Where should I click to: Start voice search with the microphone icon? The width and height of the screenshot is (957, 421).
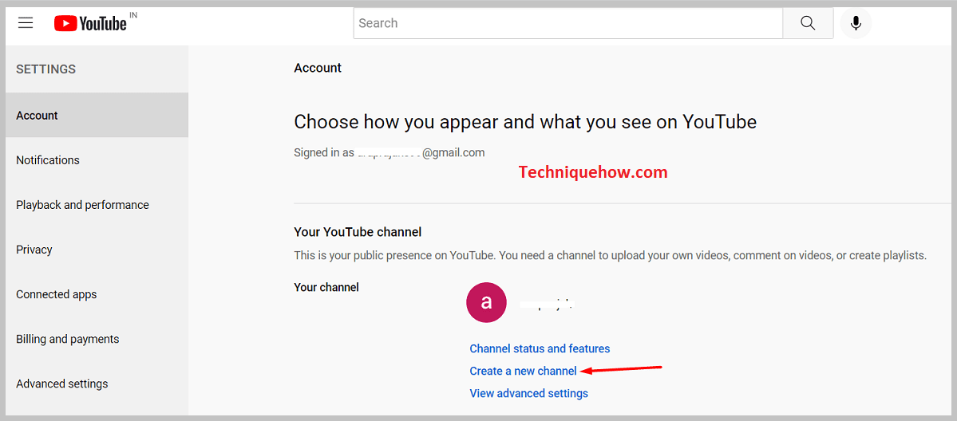click(856, 23)
